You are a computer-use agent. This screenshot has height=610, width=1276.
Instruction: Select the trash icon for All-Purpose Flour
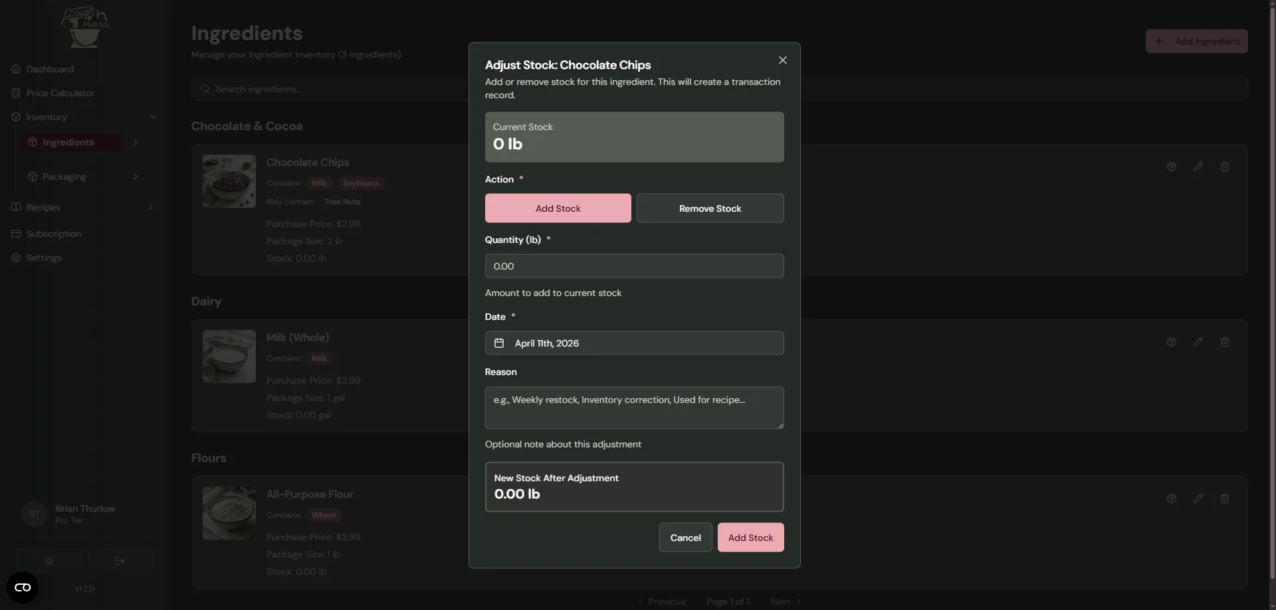coord(1225,498)
